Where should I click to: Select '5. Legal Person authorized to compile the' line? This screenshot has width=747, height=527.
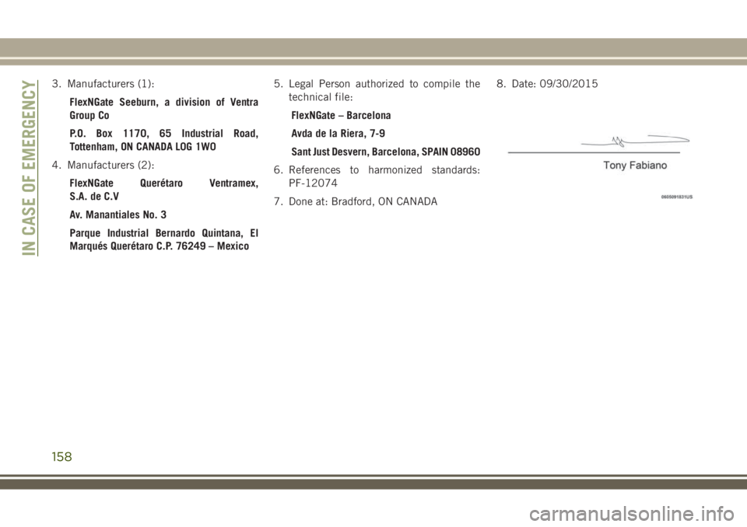point(377,84)
